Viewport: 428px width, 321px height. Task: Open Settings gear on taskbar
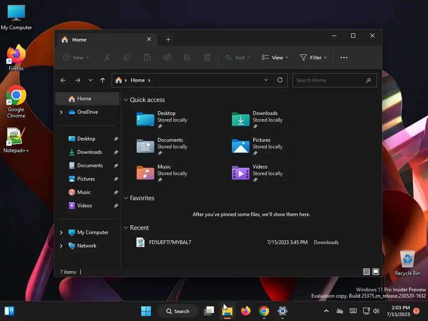(x=283, y=311)
